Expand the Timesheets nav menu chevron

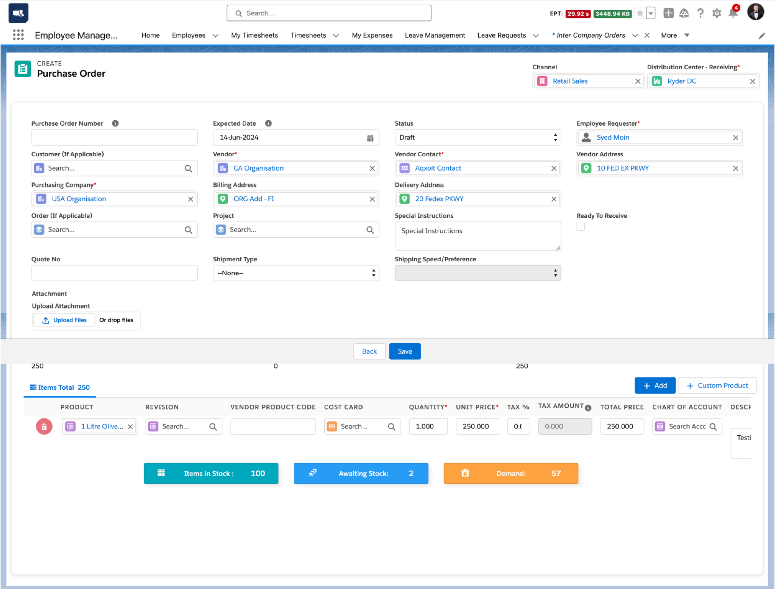(336, 36)
